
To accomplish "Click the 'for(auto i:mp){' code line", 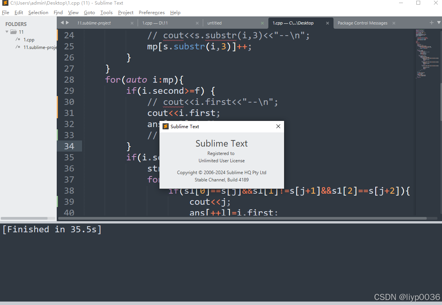I will tap(144, 80).
